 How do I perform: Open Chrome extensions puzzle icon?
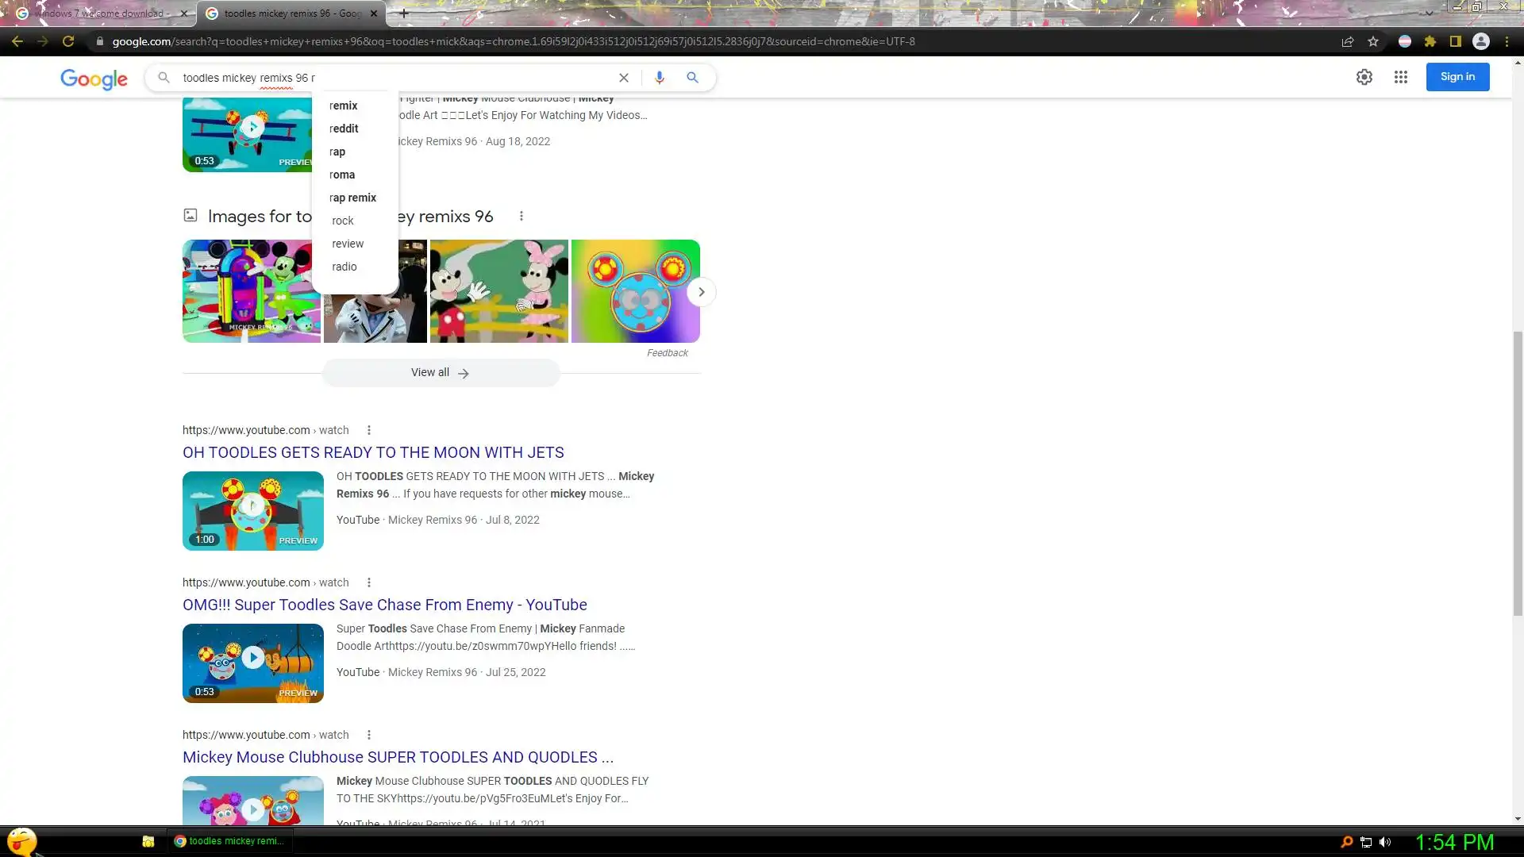click(x=1430, y=41)
